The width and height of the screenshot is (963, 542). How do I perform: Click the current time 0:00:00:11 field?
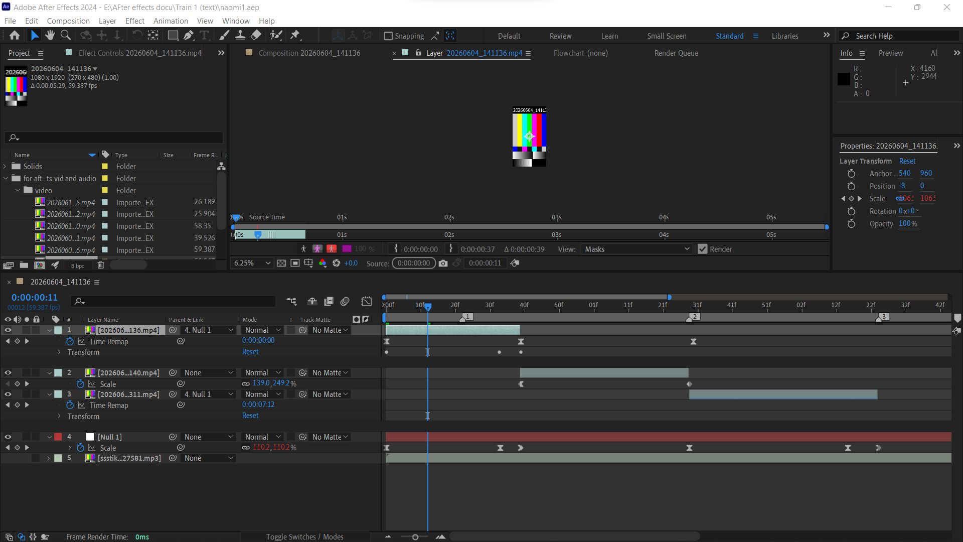(x=34, y=298)
